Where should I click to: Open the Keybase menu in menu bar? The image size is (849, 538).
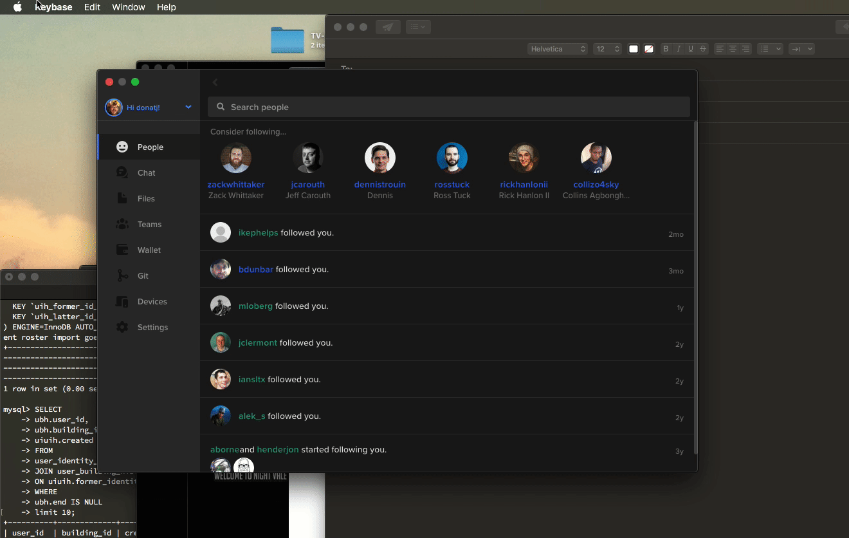click(x=53, y=7)
